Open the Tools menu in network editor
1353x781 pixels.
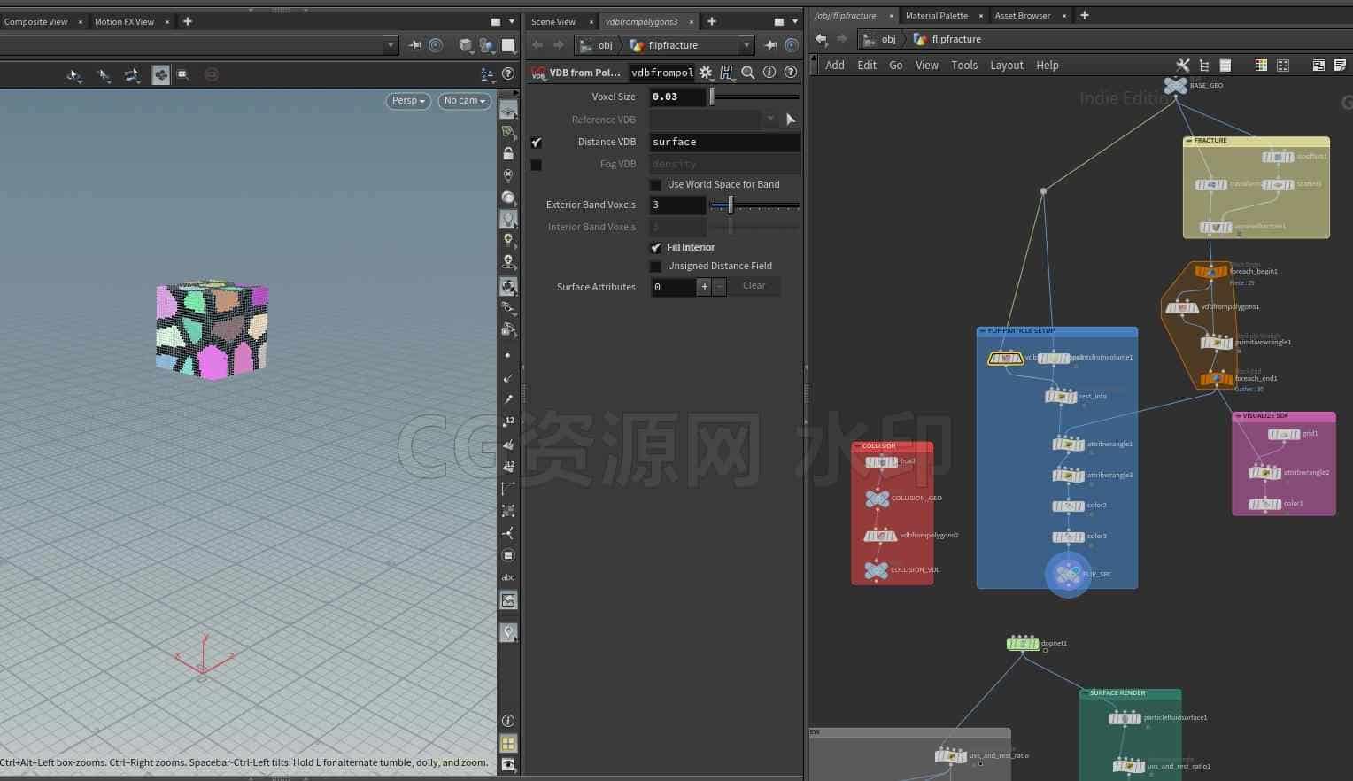point(964,66)
